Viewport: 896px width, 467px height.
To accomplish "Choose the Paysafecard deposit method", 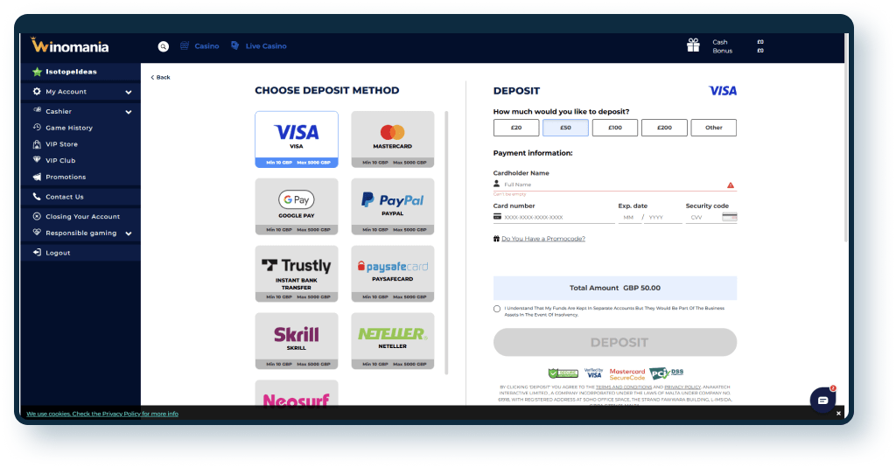I will (x=393, y=274).
